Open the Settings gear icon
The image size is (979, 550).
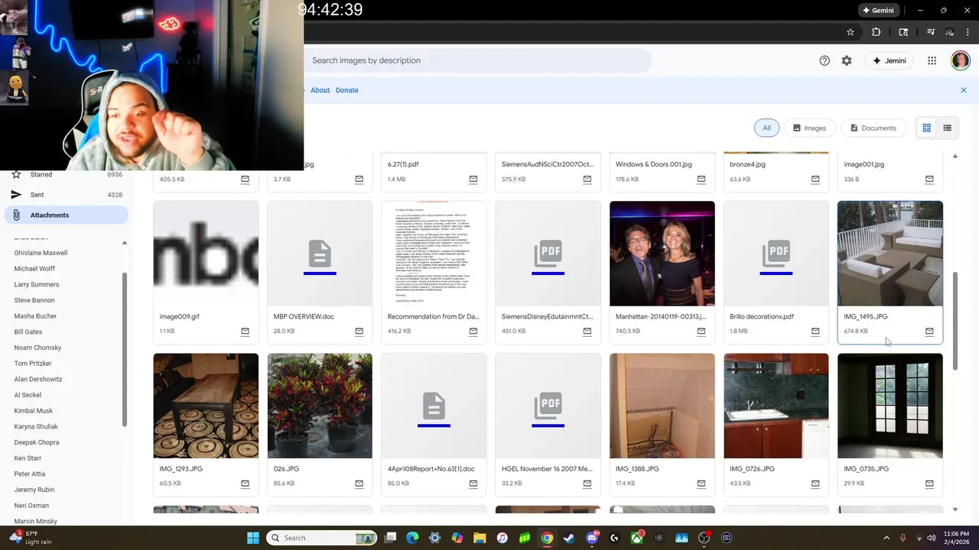(847, 60)
